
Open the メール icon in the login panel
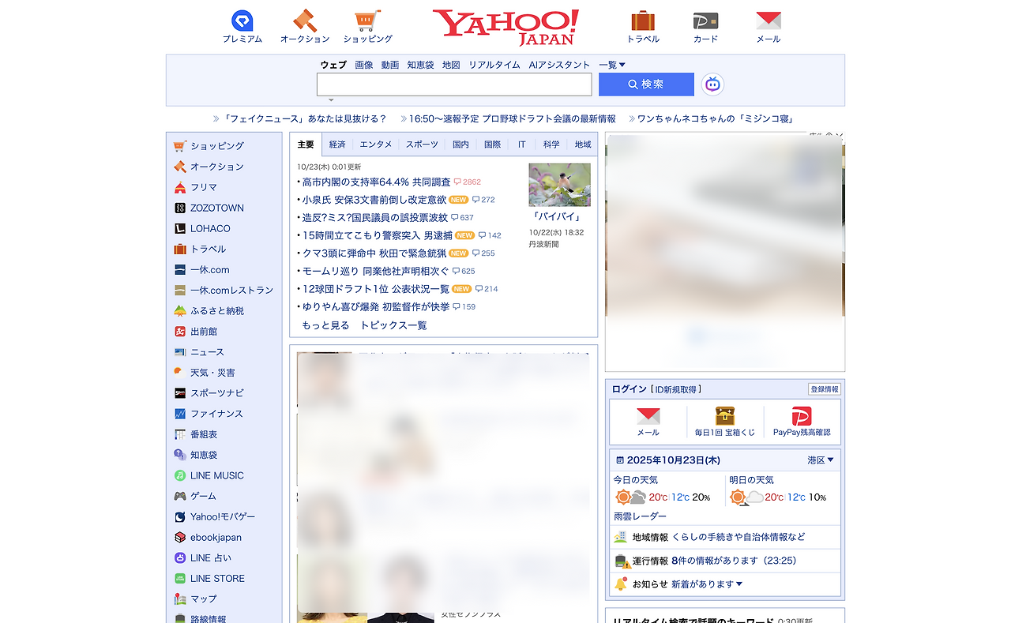click(x=648, y=416)
